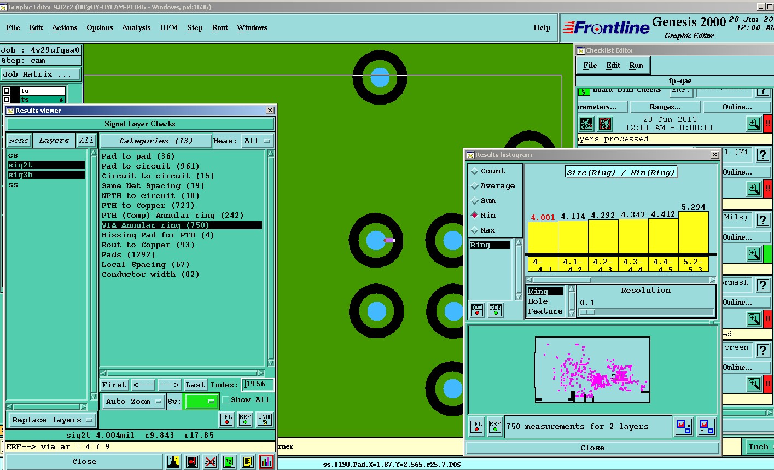Image resolution: width=774 pixels, height=470 pixels.
Task: Select 'Conductor width (82)' category
Action: point(150,274)
